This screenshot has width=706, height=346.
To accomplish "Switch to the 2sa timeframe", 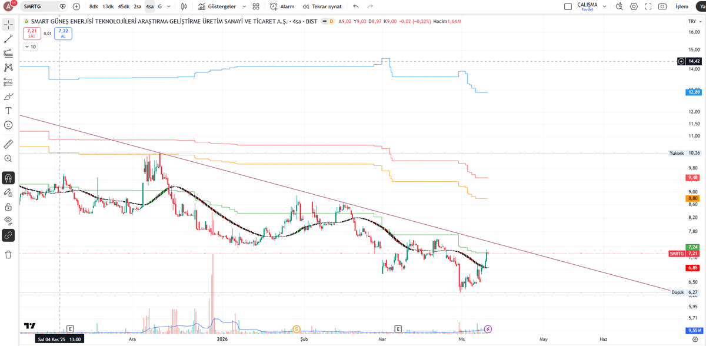I will tap(137, 6).
